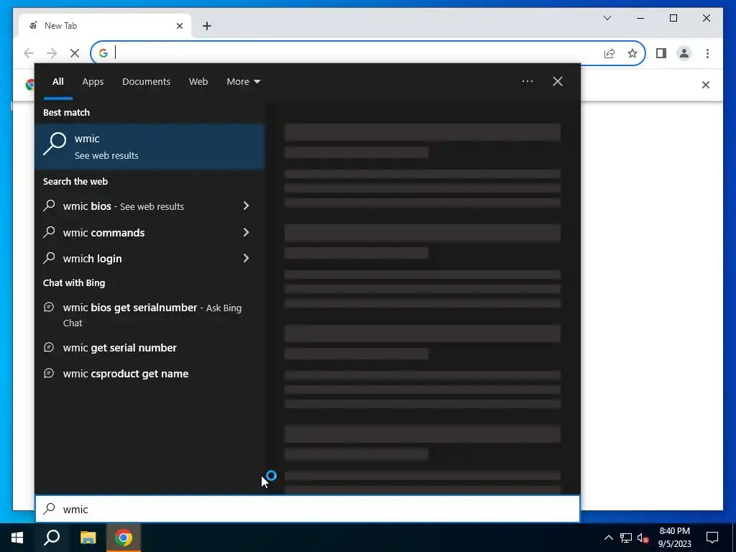Click the taskbar Search magnifier icon
The width and height of the screenshot is (736, 552).
(x=52, y=538)
